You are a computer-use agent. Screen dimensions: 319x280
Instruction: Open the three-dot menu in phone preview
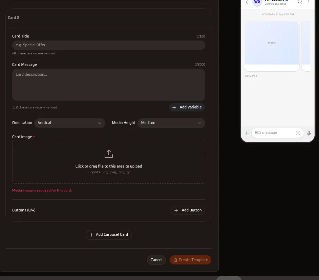tap(309, 2)
